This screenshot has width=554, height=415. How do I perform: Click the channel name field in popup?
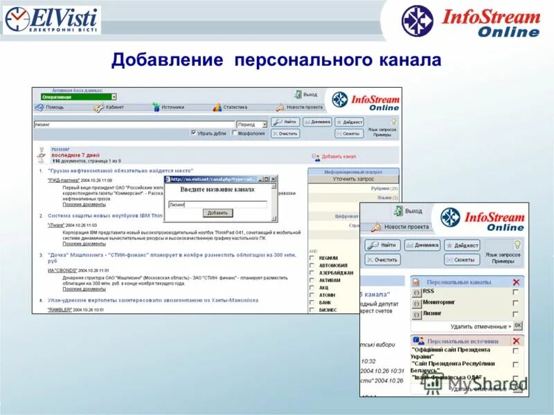pos(217,204)
